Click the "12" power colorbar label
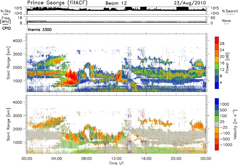238x165 pixels. [222, 70]
